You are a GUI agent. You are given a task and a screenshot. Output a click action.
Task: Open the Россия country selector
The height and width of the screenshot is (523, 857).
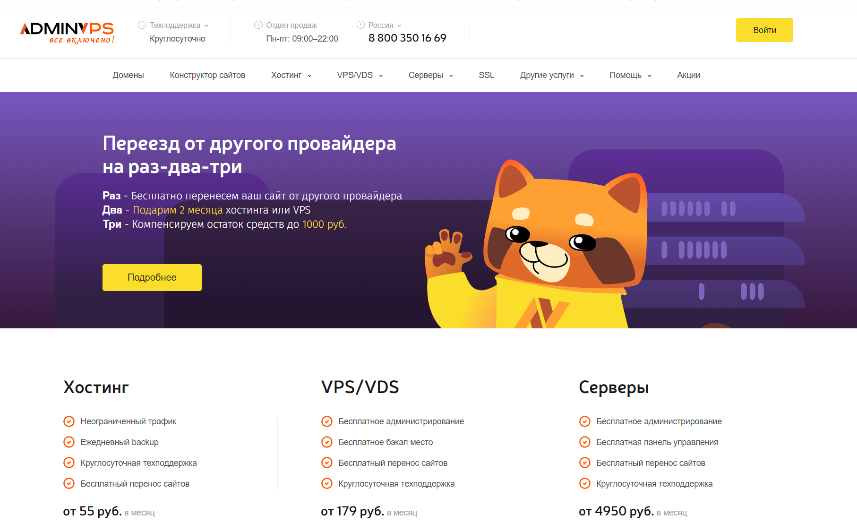(385, 25)
